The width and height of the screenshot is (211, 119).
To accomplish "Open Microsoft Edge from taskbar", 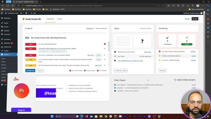I will [x=81, y=116].
